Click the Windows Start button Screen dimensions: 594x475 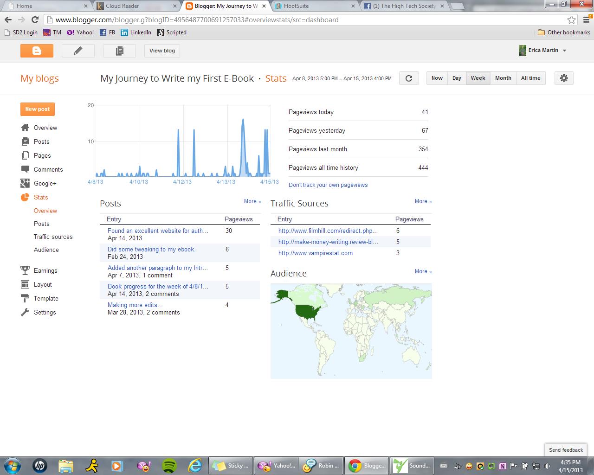click(12, 465)
